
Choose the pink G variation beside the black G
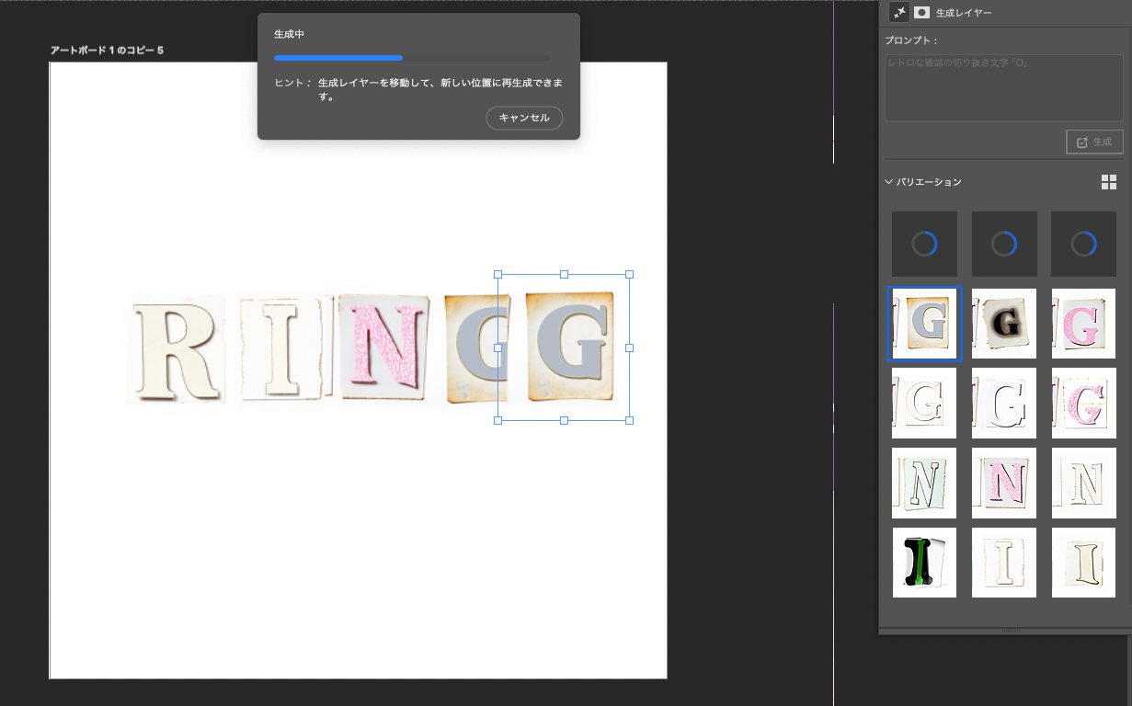coord(1084,324)
